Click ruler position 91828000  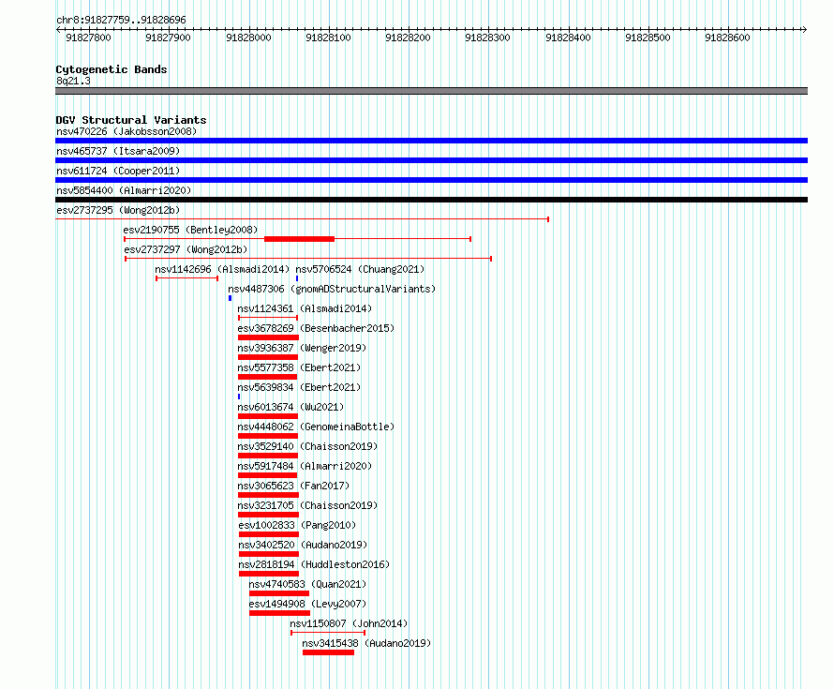(x=248, y=37)
